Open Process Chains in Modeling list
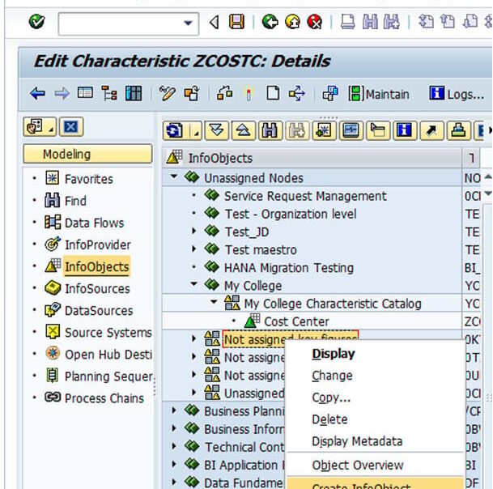The width and height of the screenshot is (493, 489). click(x=104, y=398)
